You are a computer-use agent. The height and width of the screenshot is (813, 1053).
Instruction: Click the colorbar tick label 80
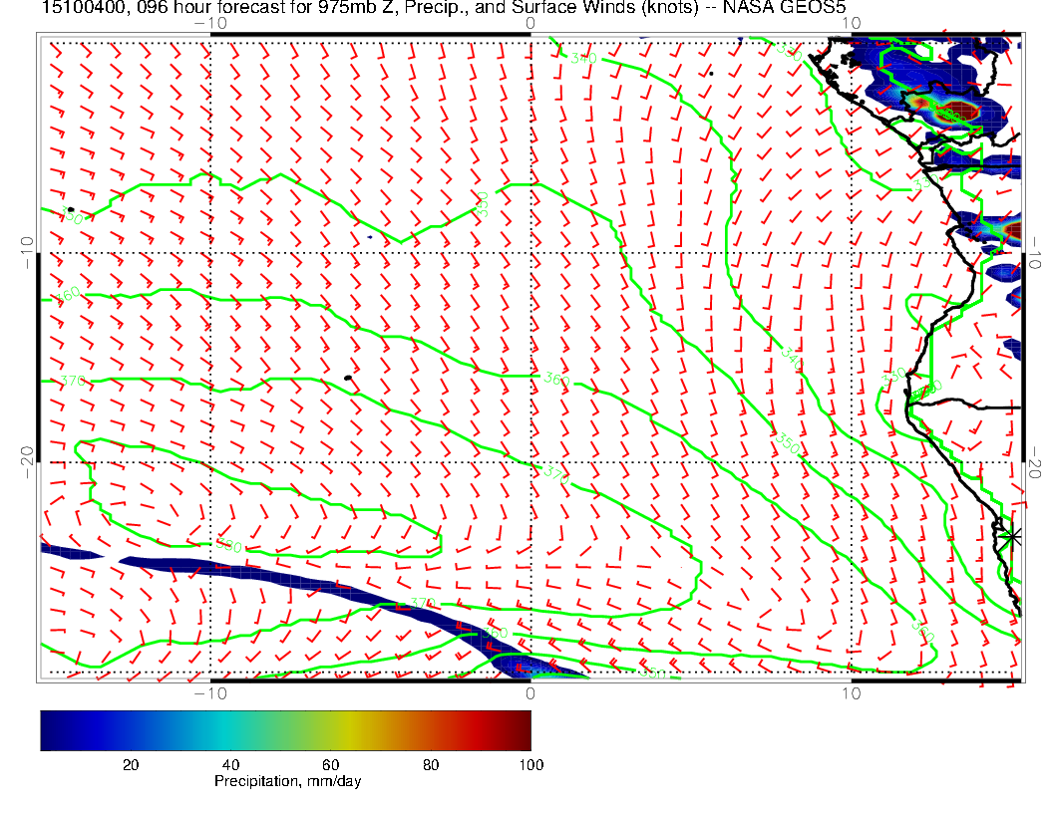(x=431, y=765)
